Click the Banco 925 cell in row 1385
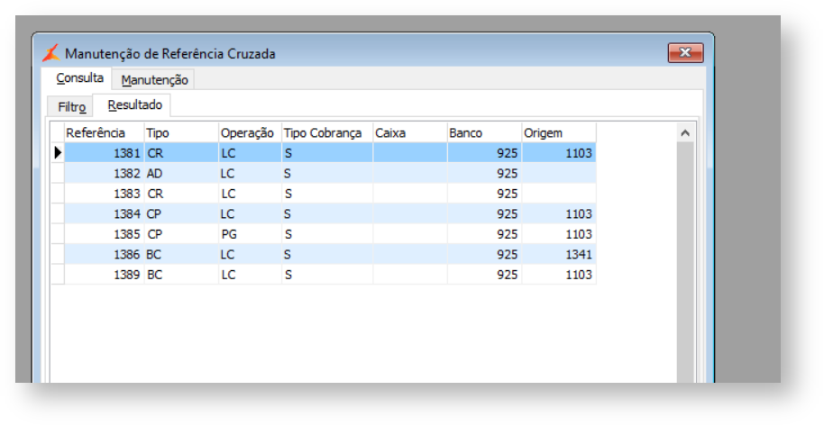 [x=484, y=234]
